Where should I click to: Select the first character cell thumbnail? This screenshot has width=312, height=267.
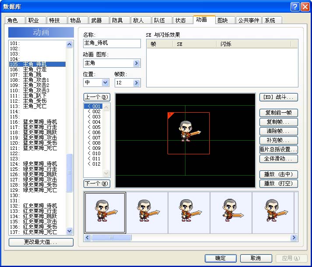click(105, 212)
